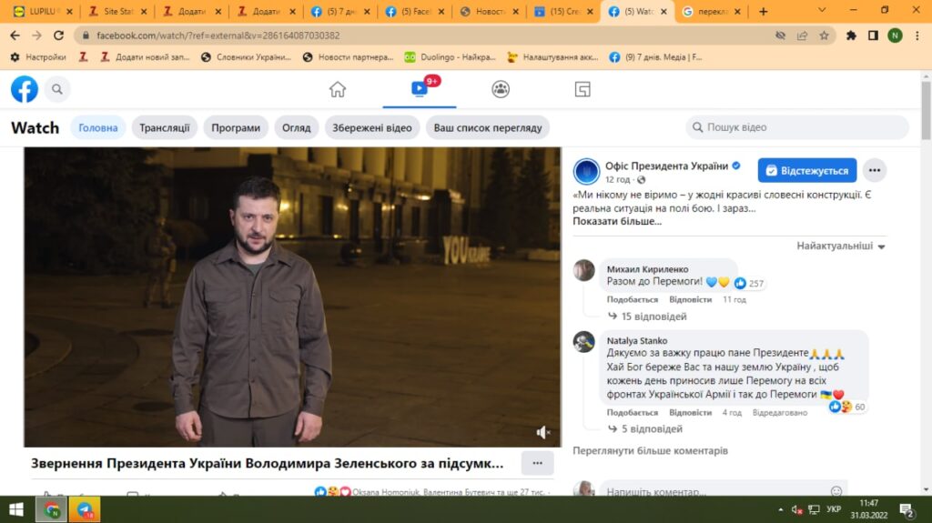
Task: Open the Gaming icon in top navigation
Action: coord(582,89)
